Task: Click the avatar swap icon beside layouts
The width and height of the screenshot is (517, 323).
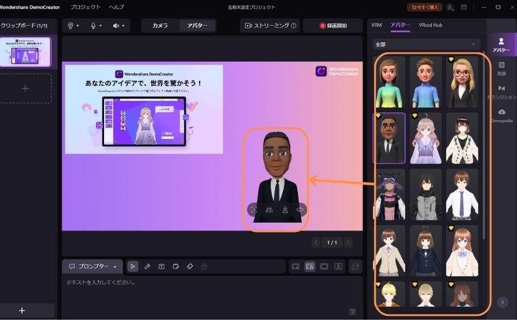Action: point(355,266)
